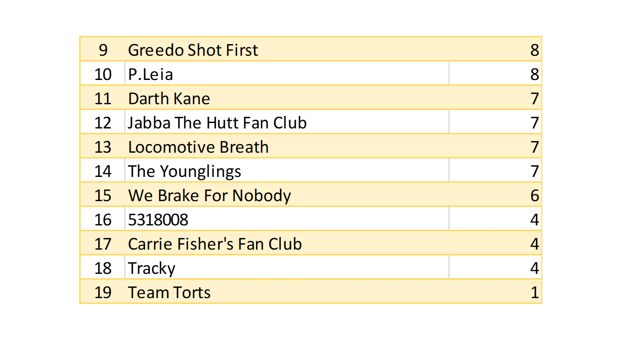Select The Younglings cell
Image resolution: width=622 pixels, height=349 pixels.
pos(185,171)
